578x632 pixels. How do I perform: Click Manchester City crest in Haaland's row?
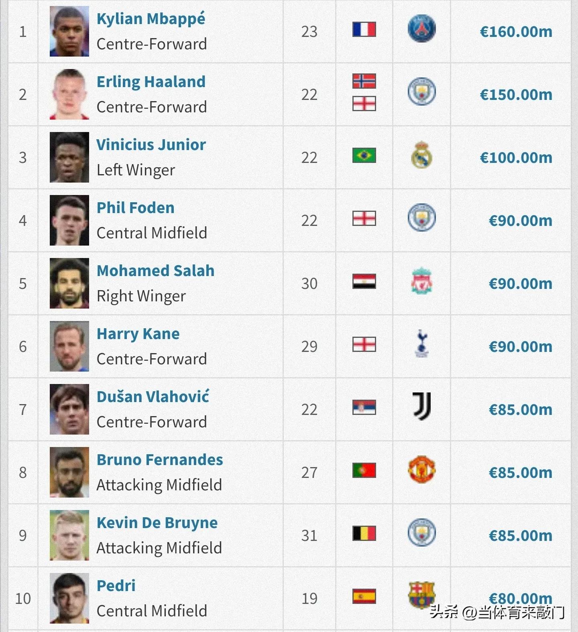(421, 92)
